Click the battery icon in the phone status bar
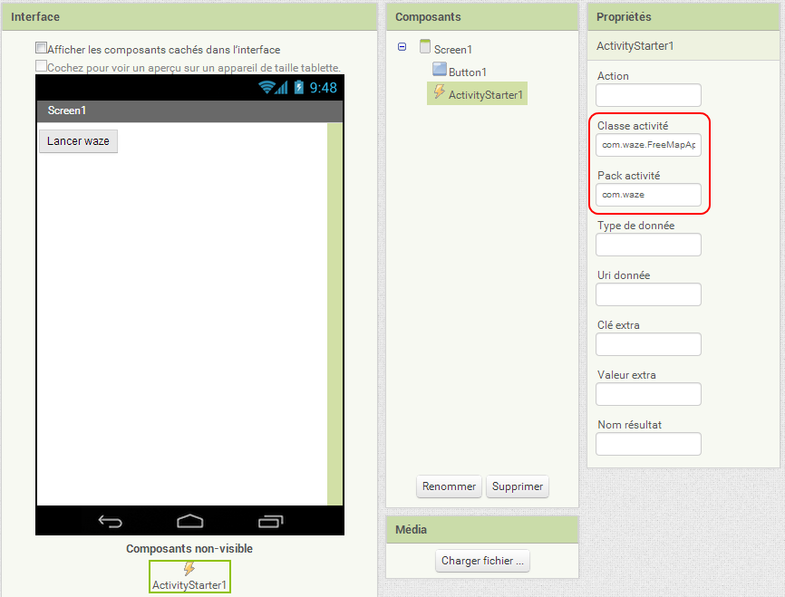 click(299, 88)
